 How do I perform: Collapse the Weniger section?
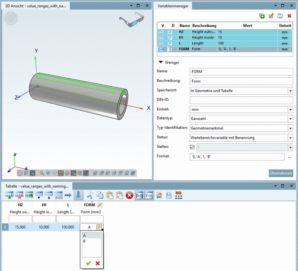pos(161,62)
